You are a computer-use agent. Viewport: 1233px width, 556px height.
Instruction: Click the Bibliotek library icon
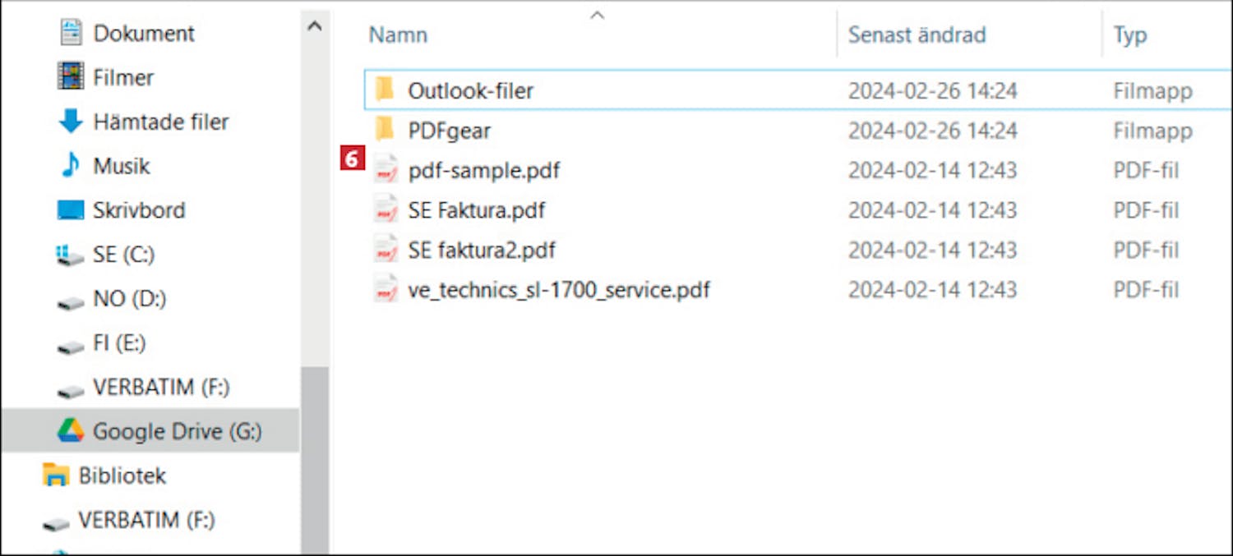56,476
